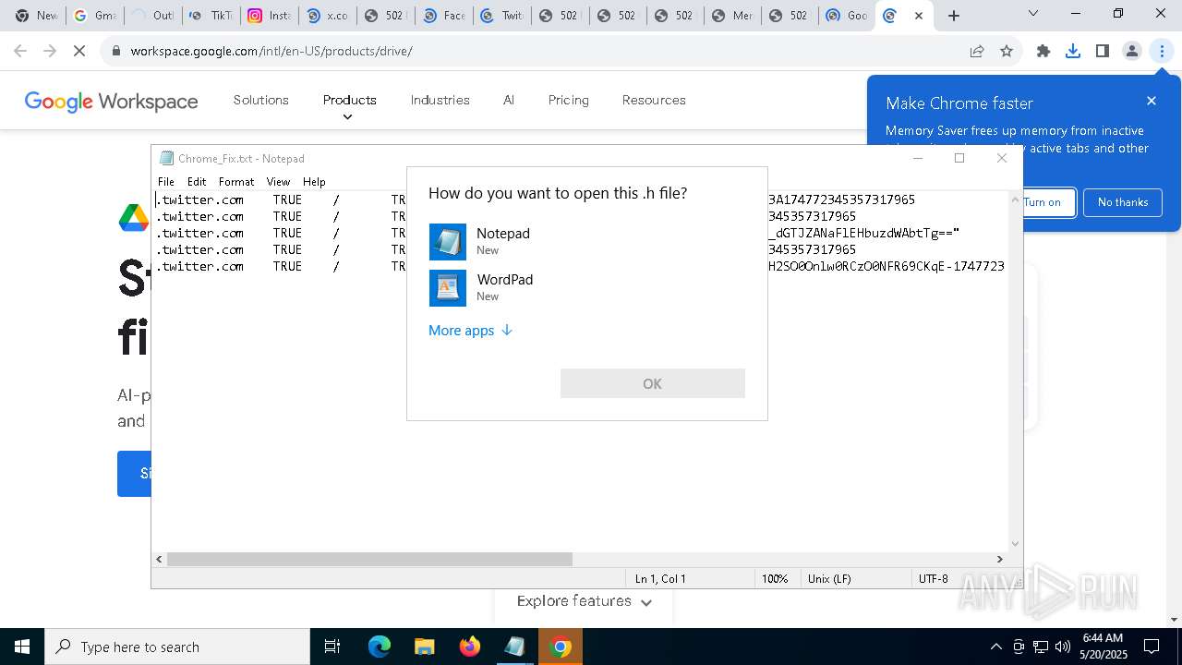Open Notepad View menu
The width and height of the screenshot is (1182, 665).
278,182
